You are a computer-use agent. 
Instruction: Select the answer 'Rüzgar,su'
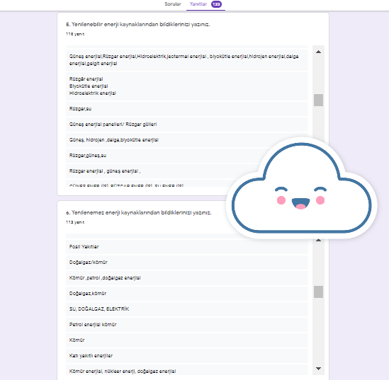tap(187, 109)
